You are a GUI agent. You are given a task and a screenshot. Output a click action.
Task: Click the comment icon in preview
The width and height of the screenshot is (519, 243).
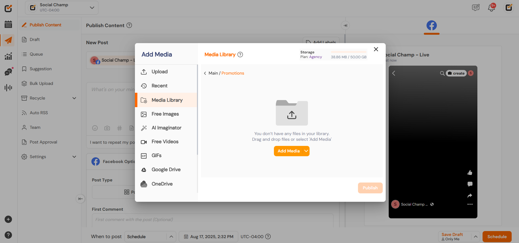[x=470, y=184]
